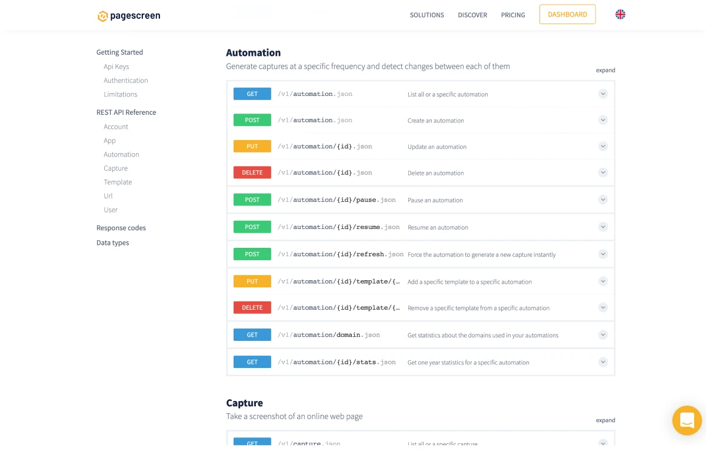The height and width of the screenshot is (471, 706).
Task: Click the orange PUT badge for automation/{id}.json
Action: (x=252, y=147)
